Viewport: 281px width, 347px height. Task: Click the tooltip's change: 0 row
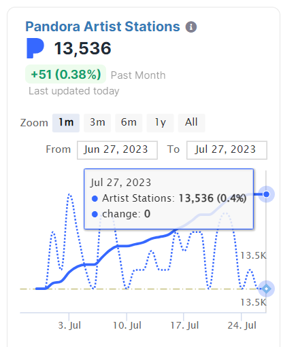pos(121,214)
